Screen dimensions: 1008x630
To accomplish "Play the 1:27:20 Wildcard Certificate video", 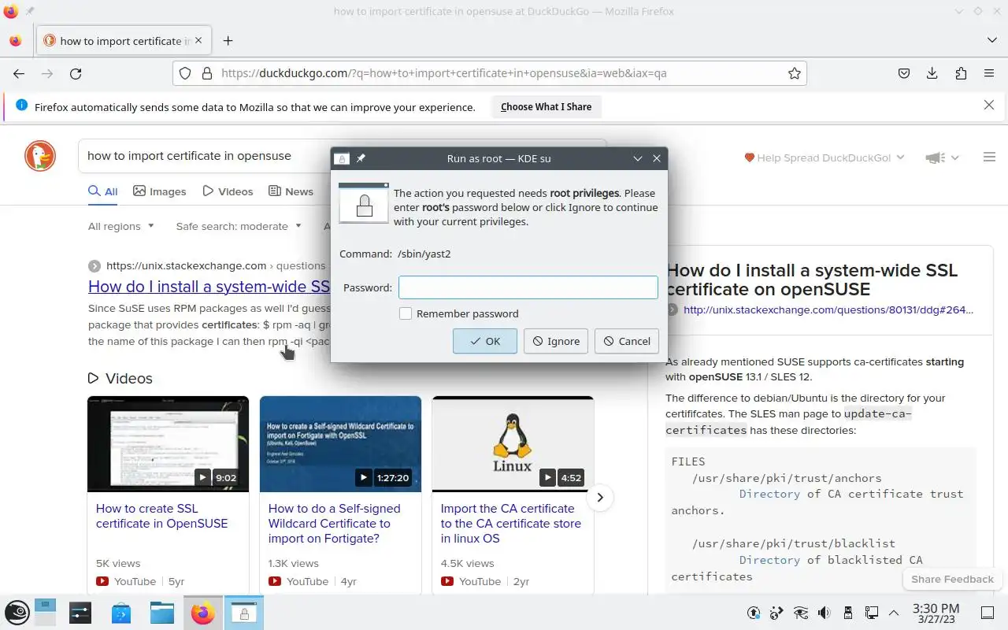I will click(x=340, y=444).
